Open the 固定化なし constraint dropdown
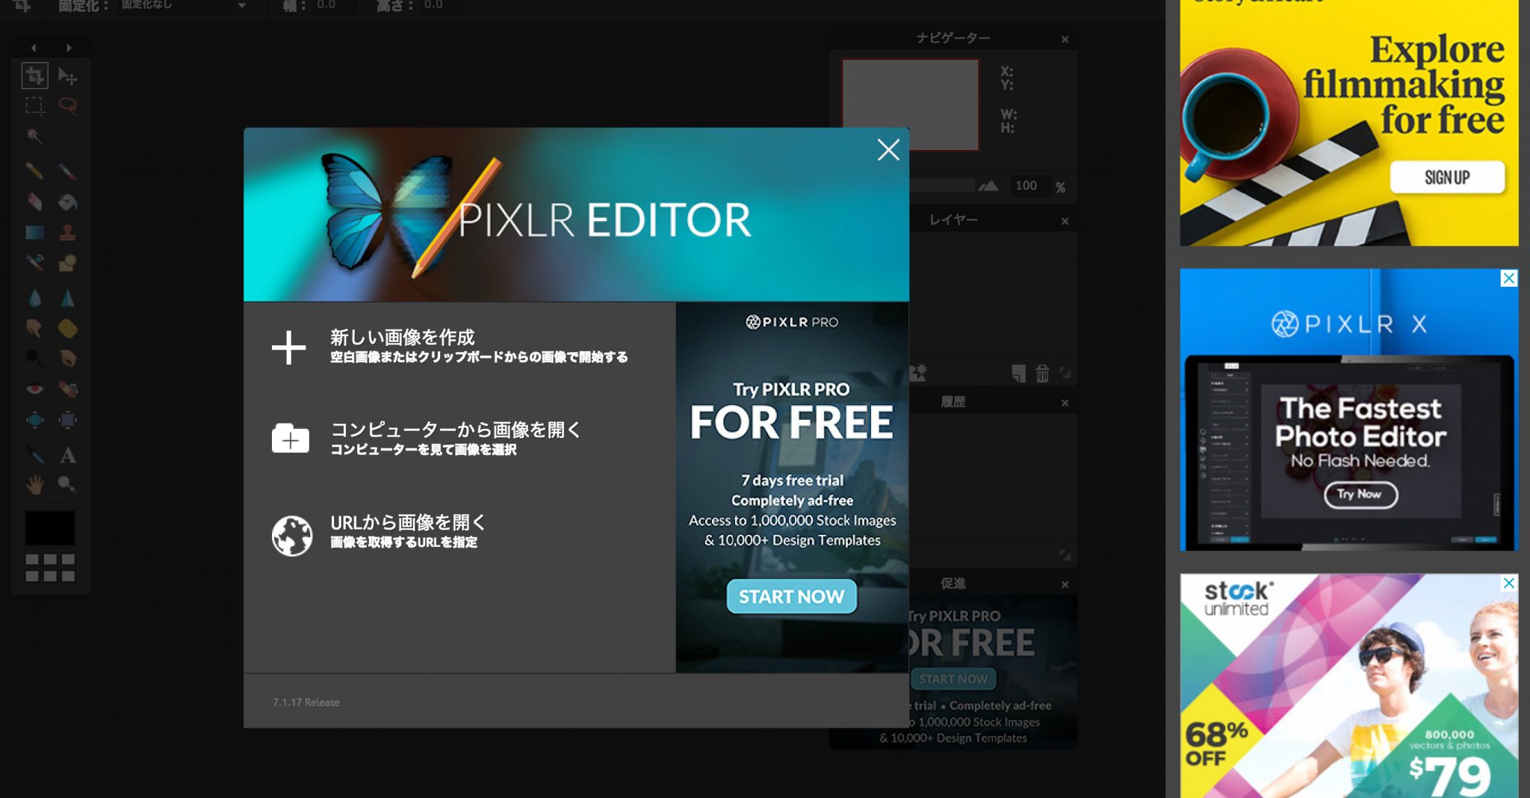Viewport: 1530px width, 798px height. point(184,6)
